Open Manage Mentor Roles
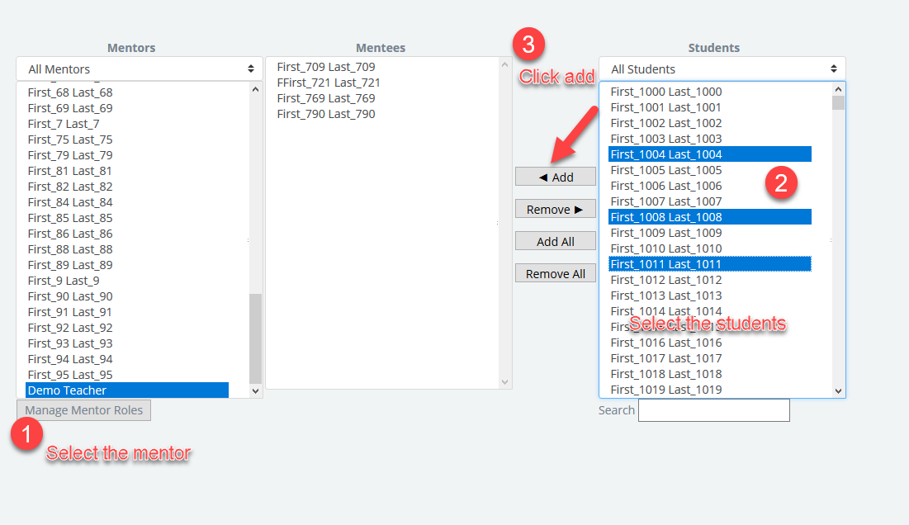The image size is (909, 525). pyautogui.click(x=83, y=410)
